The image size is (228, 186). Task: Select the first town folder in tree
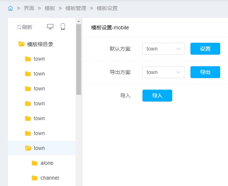tap(39, 59)
